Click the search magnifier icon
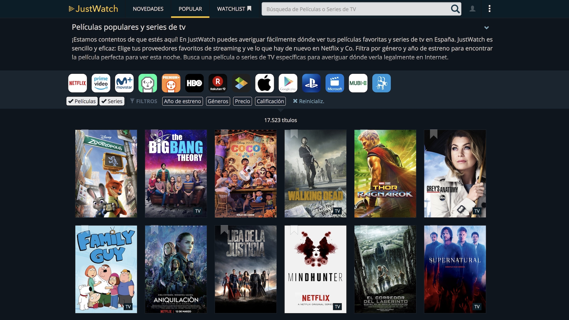Screen dimensions: 569x320 455,9
